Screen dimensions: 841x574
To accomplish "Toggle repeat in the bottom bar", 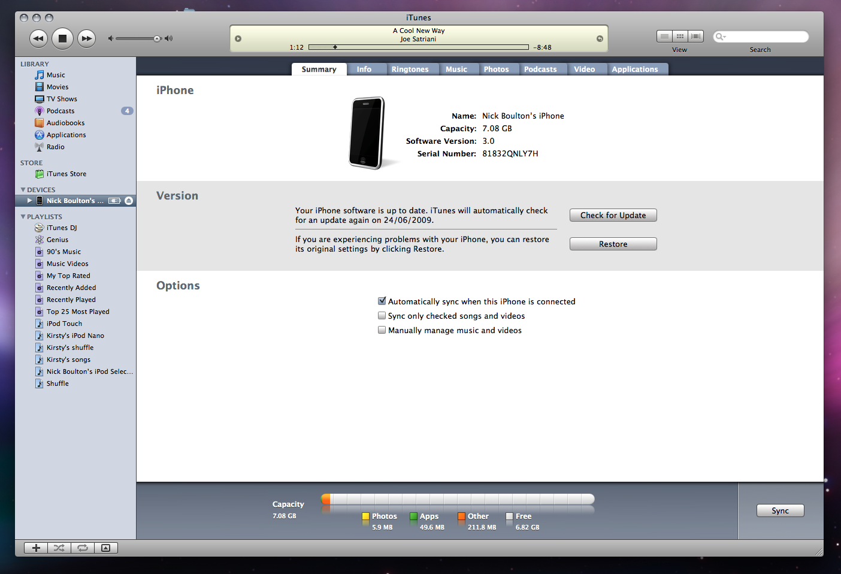I will point(83,548).
